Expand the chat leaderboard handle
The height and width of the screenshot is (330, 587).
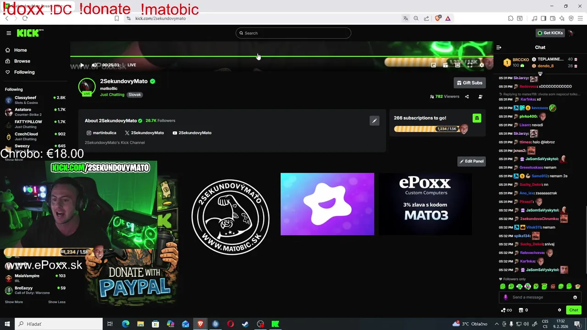click(x=540, y=74)
